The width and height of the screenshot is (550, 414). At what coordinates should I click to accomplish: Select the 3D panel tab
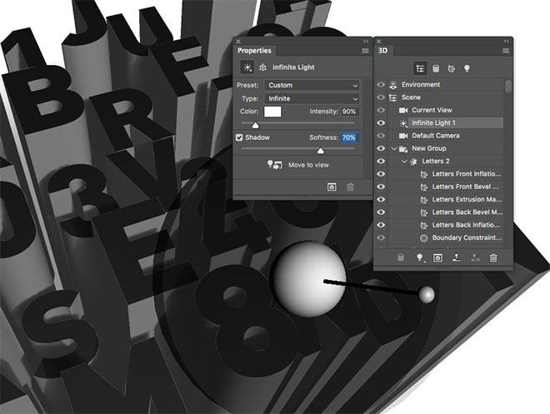pyautogui.click(x=387, y=51)
